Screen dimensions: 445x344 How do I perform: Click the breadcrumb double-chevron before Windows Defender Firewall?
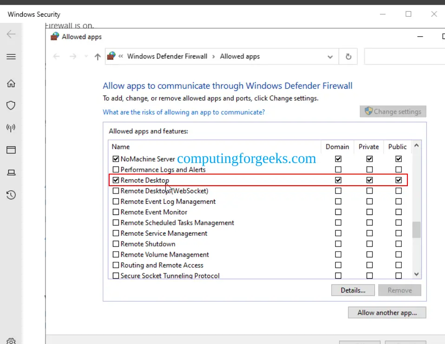[x=121, y=56]
